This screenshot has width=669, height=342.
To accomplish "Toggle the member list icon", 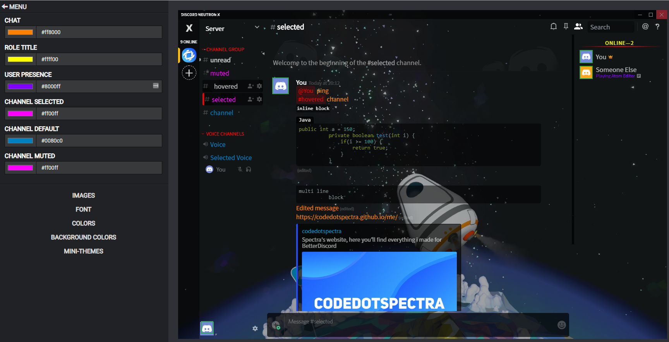I will tap(578, 26).
